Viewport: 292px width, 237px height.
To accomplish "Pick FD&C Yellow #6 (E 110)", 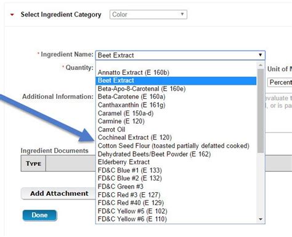I will point(176,219).
